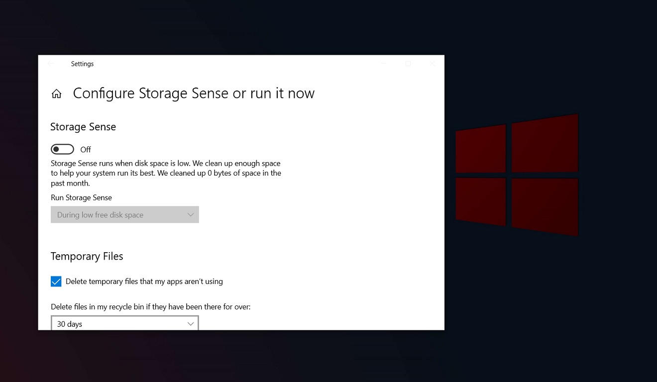This screenshot has width=657, height=382.
Task: Select the 'Temporary Files' section heading
Action: click(x=87, y=256)
